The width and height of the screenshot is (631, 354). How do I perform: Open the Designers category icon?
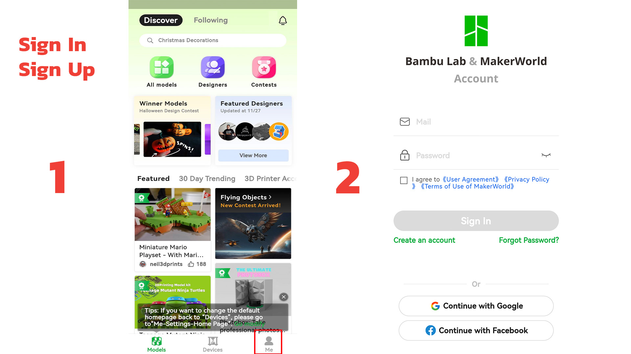[x=213, y=67]
